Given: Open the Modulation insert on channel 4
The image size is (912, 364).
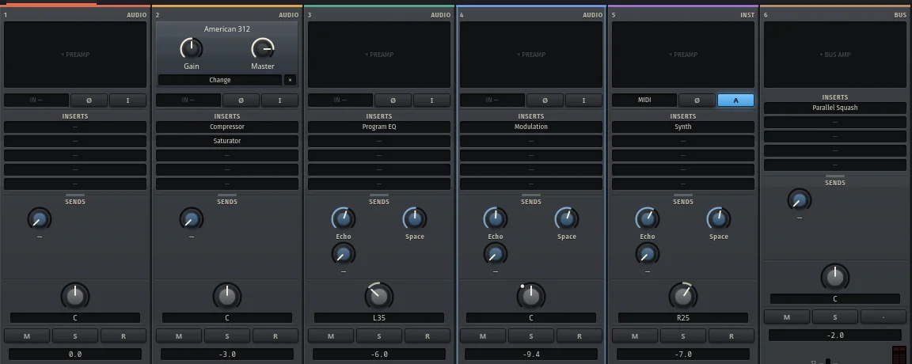Looking at the screenshot, I should tap(531, 127).
